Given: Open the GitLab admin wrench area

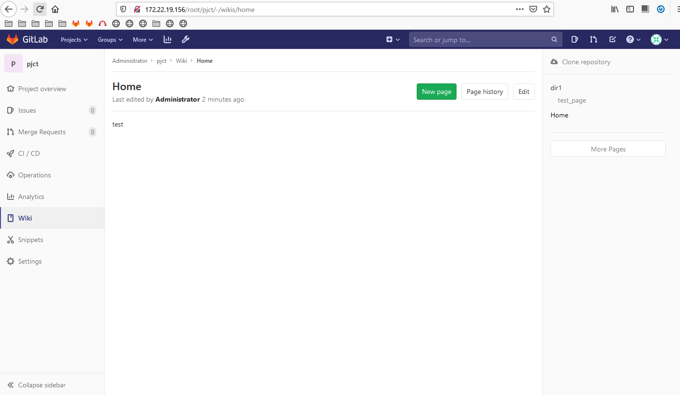Looking at the screenshot, I should point(186,39).
